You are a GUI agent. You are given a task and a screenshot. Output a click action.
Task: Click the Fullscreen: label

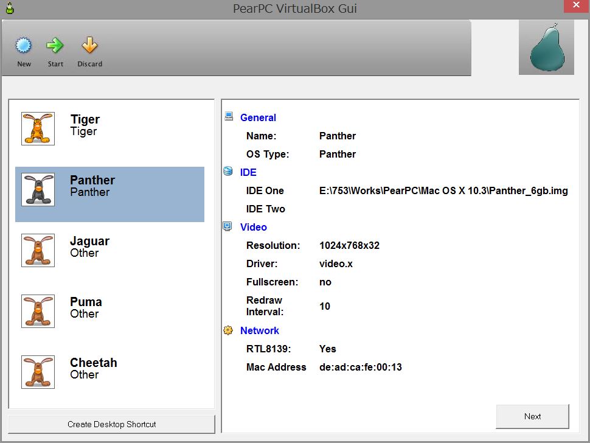tap(272, 282)
